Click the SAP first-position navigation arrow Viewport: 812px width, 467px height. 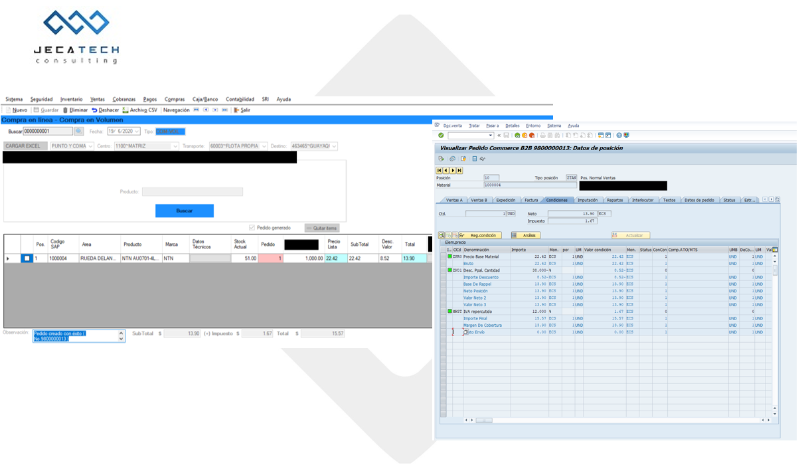[440, 171]
